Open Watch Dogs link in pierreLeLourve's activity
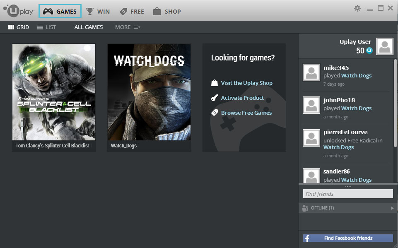398x248 pixels. tap(339, 147)
